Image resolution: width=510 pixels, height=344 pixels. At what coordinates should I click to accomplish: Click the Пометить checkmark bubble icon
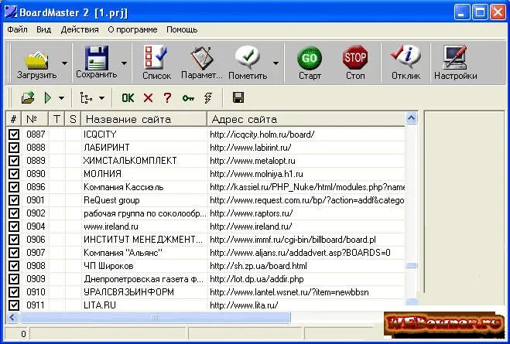pos(248,57)
